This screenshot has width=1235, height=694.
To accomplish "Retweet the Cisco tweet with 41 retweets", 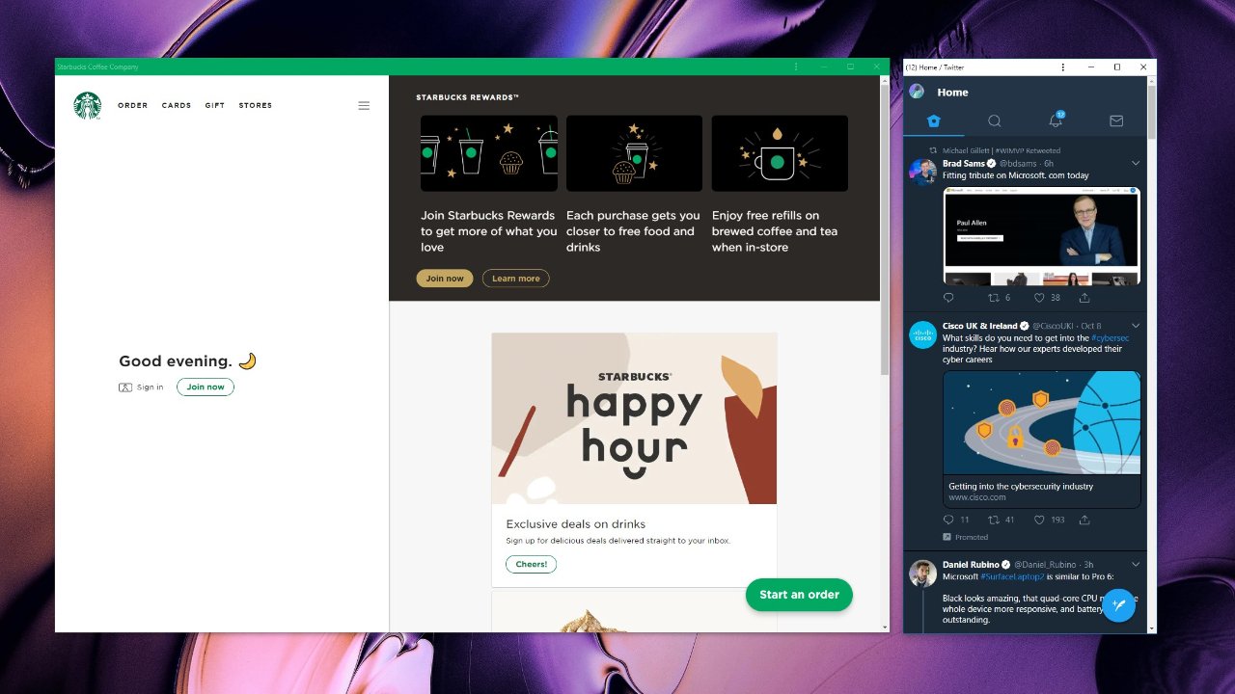I will (x=994, y=520).
